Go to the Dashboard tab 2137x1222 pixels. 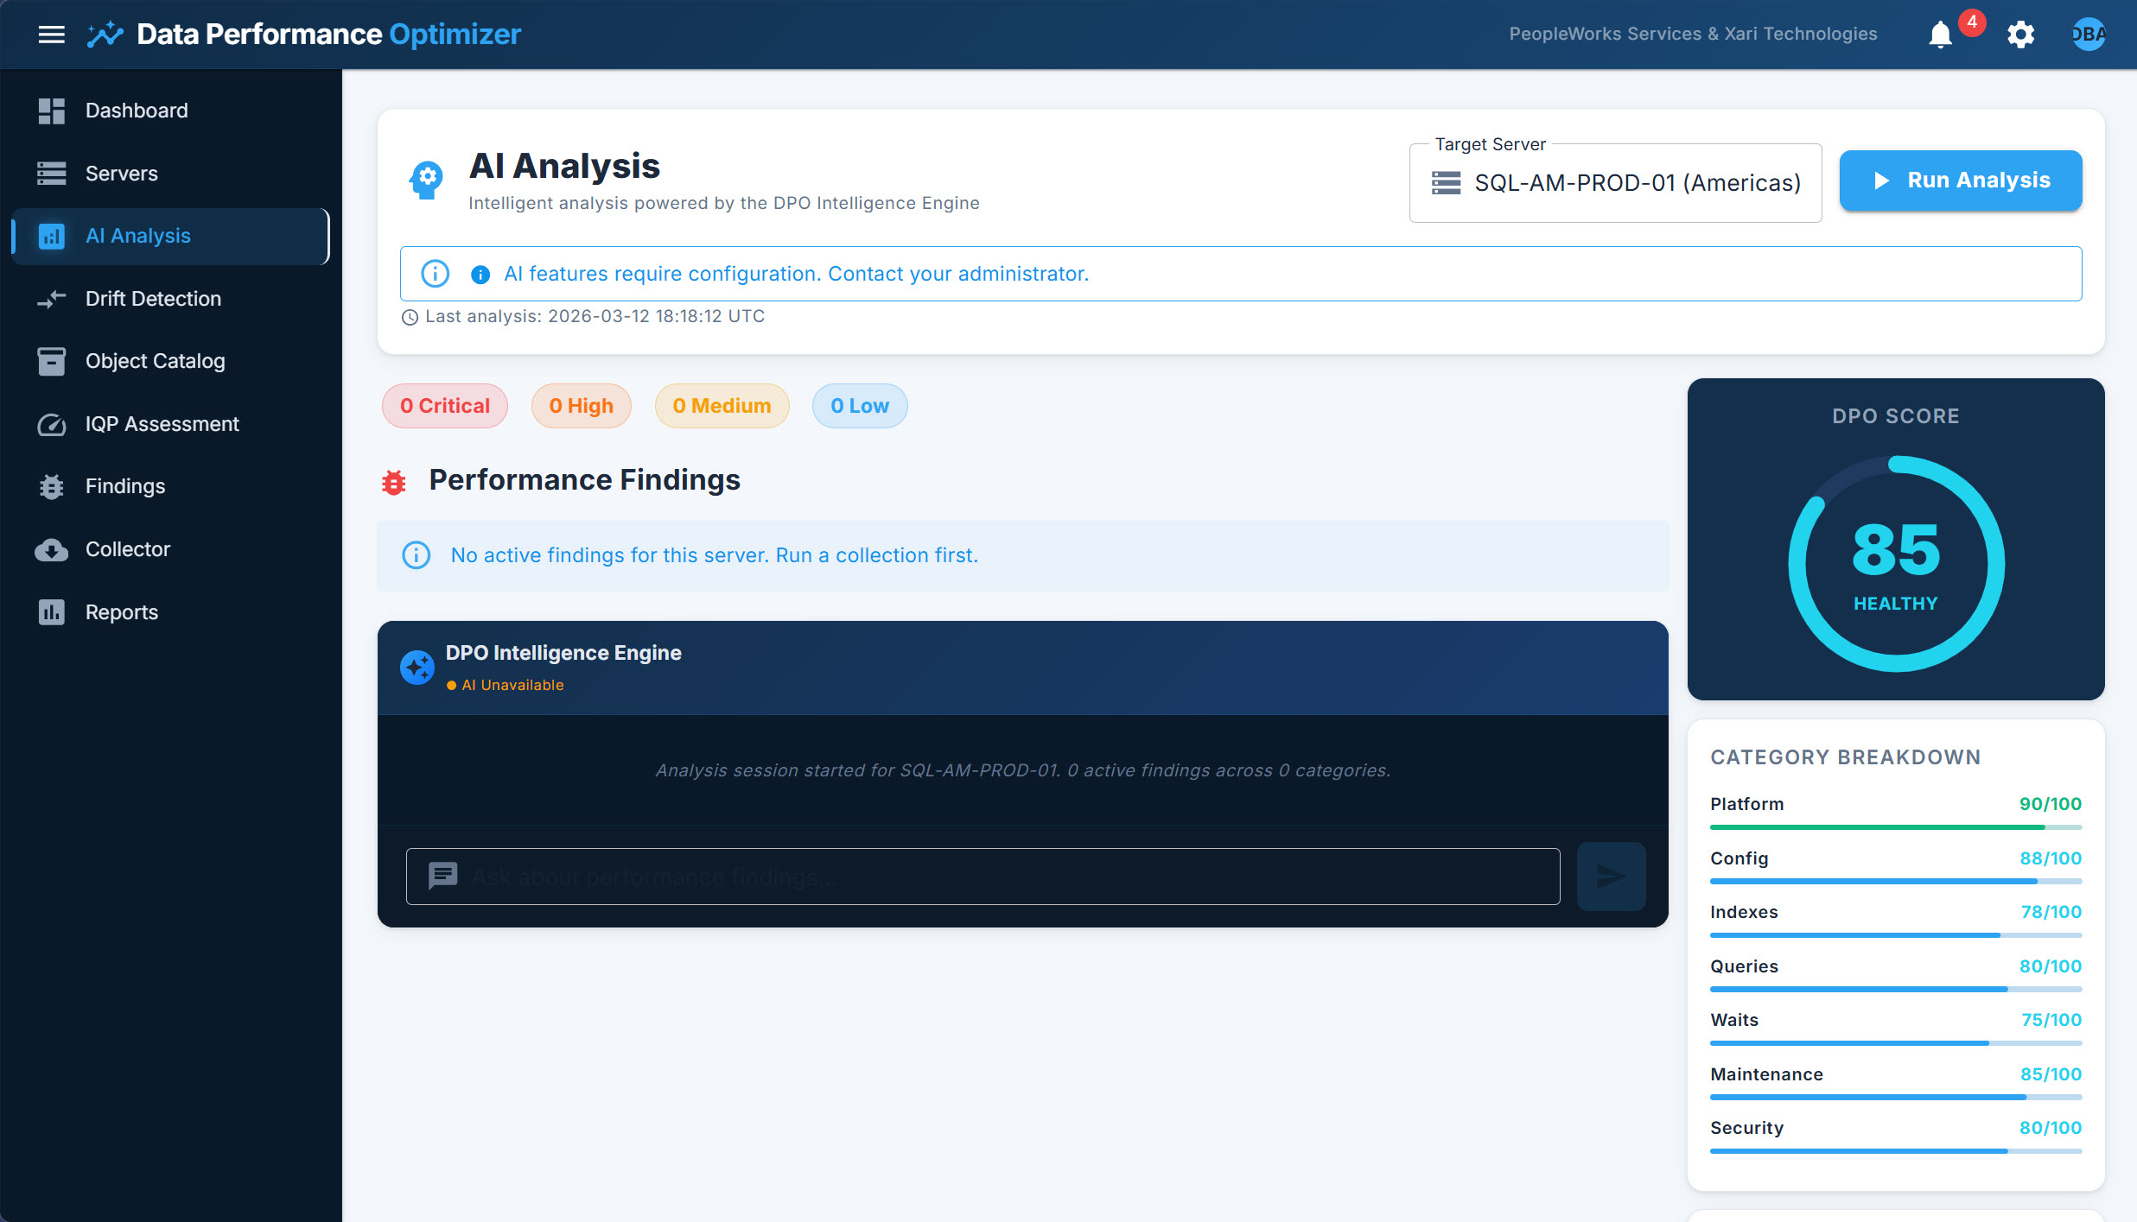tap(136, 110)
